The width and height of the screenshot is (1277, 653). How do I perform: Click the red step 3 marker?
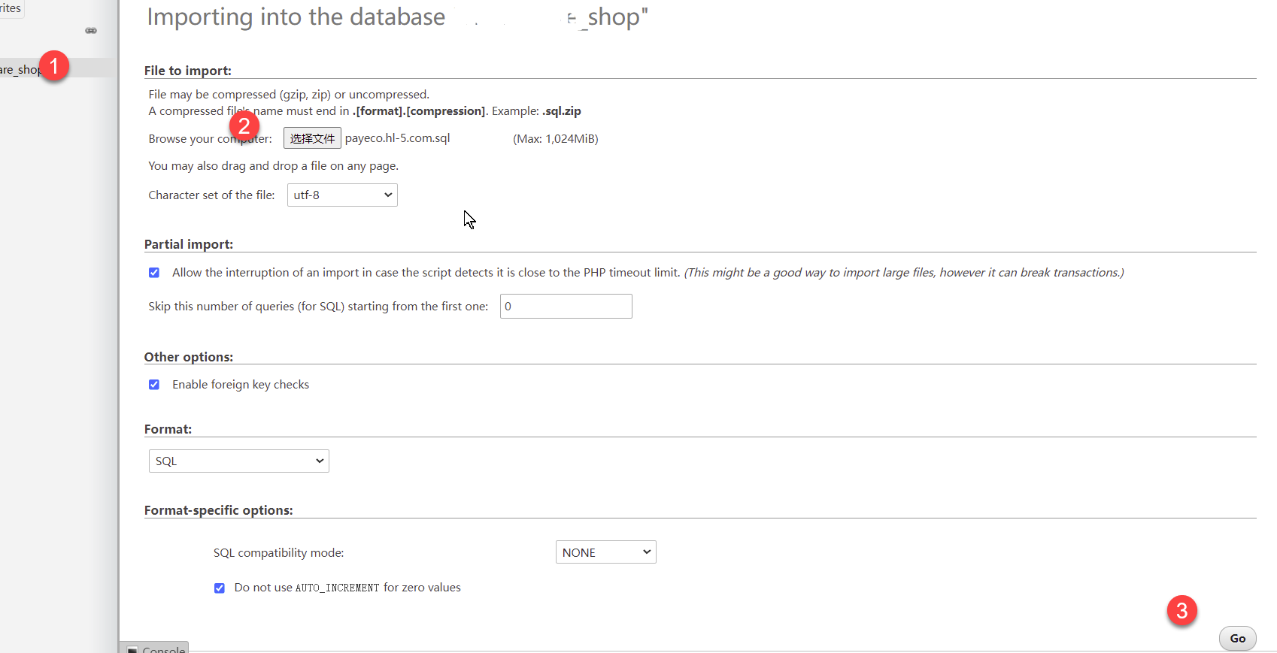1181,610
